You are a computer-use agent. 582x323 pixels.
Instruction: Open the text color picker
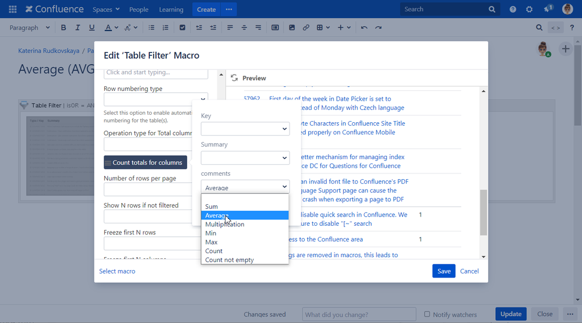pos(111,27)
